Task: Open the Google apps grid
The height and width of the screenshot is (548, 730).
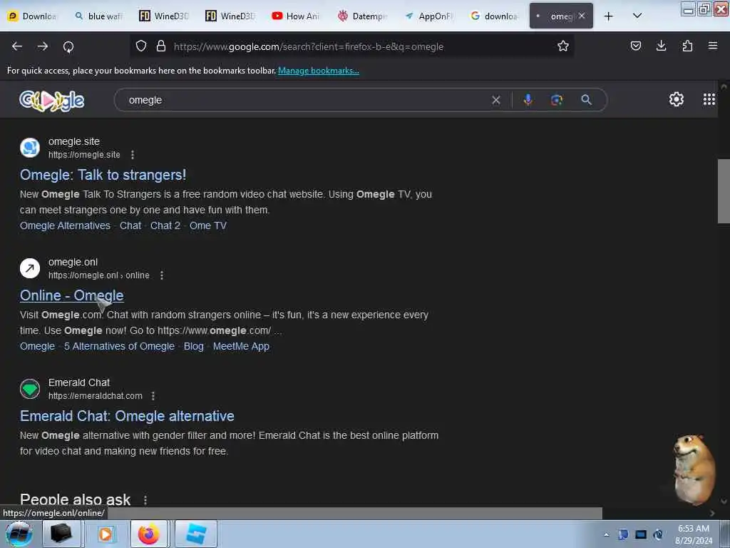Action: (x=709, y=99)
